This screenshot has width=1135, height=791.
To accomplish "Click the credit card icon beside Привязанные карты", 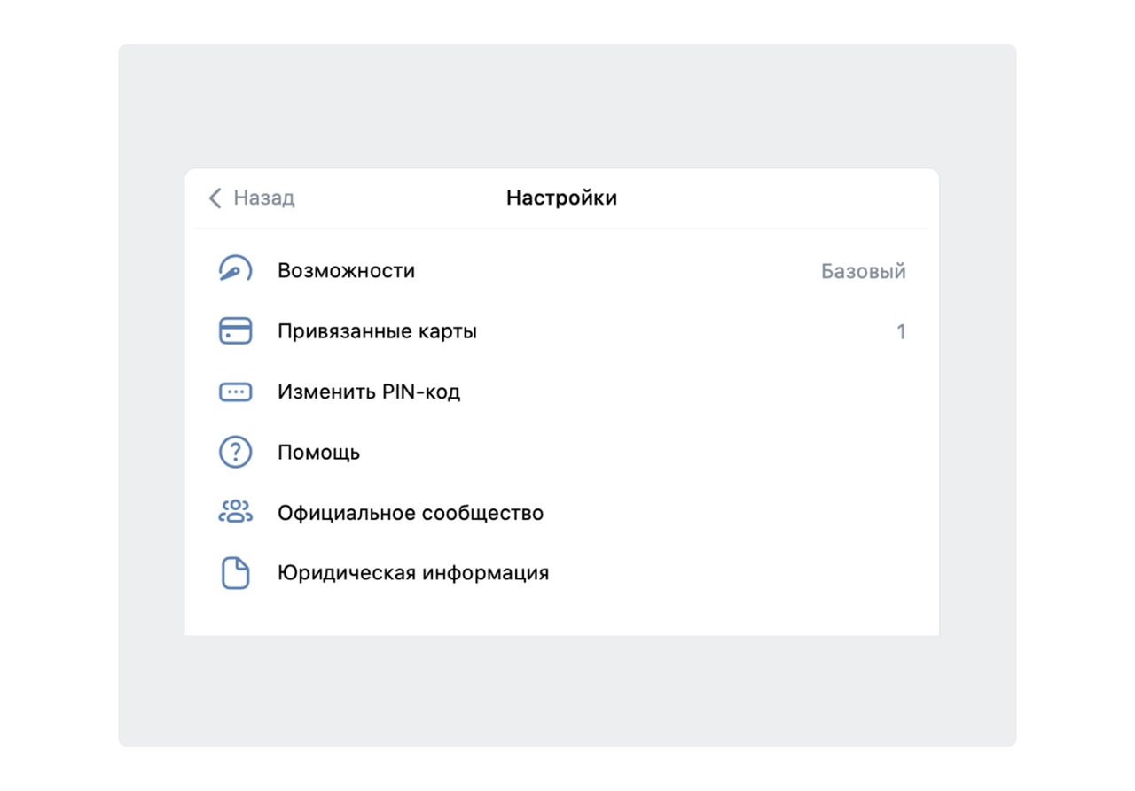I will coord(235,331).
